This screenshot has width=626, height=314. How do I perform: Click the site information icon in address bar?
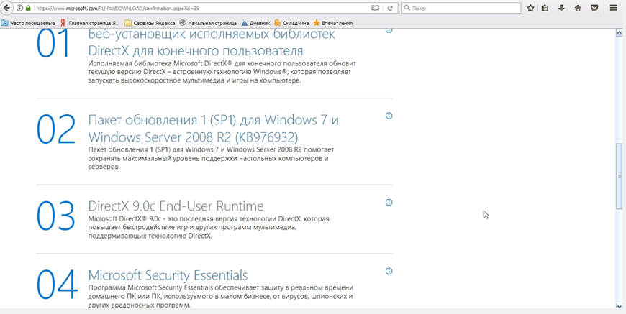pos(19,9)
